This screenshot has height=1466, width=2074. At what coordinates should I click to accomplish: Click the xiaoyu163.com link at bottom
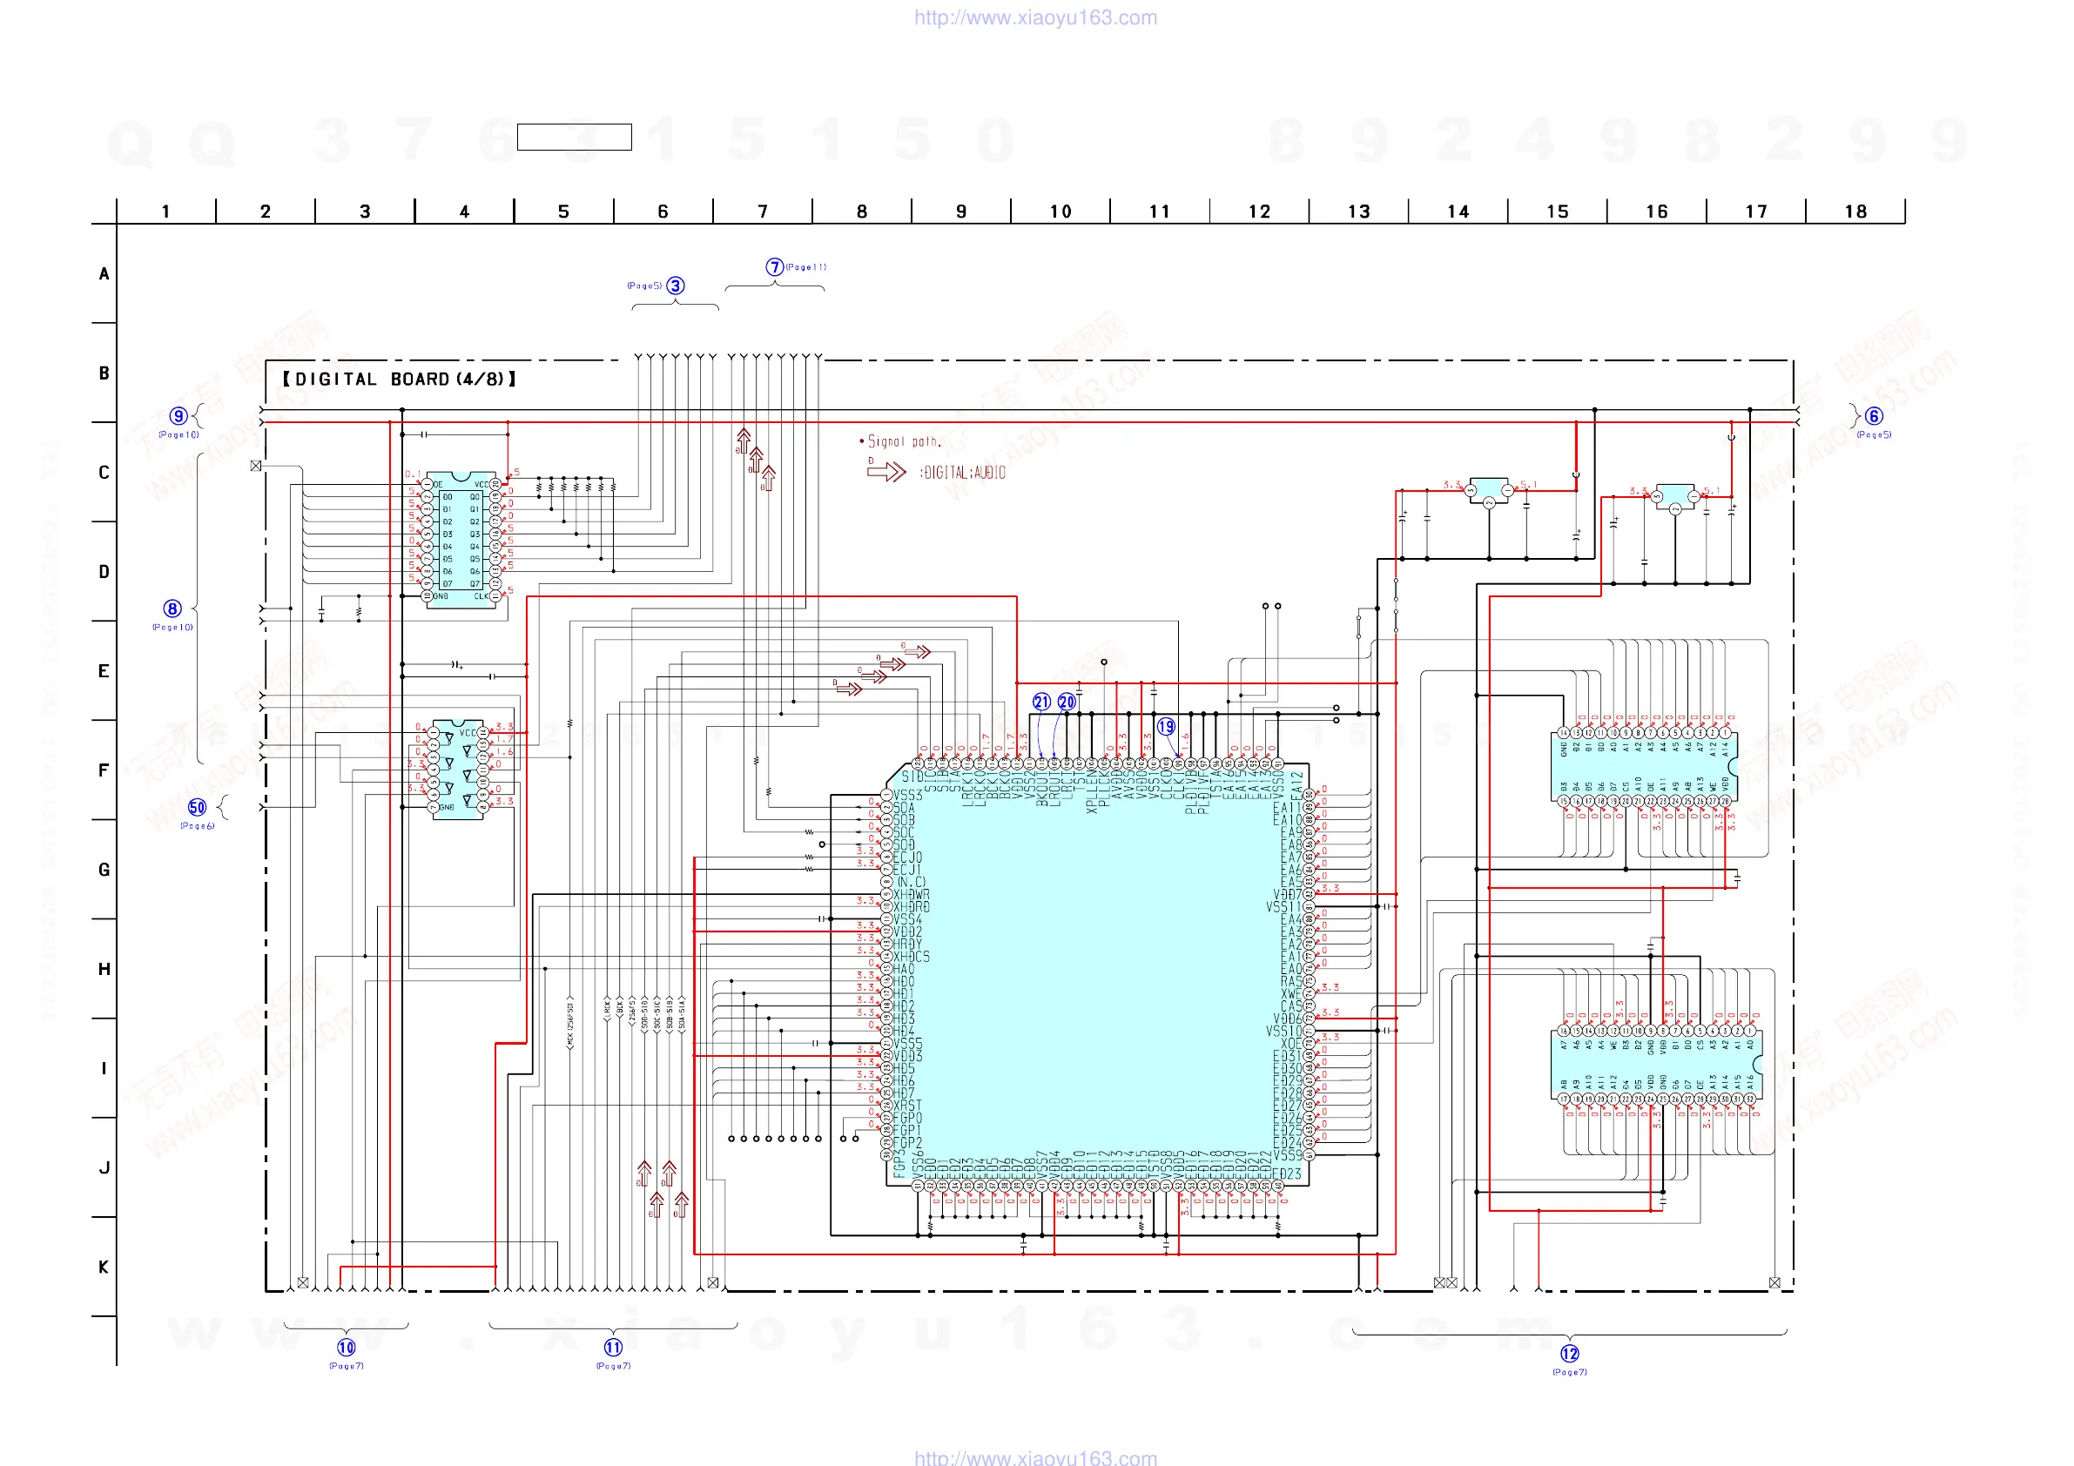point(1035,1457)
